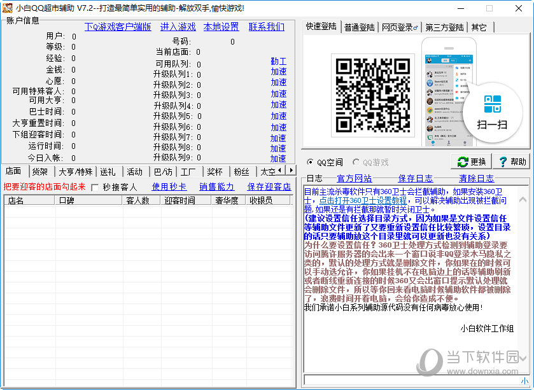534x390 pixels.
Task: Select the 粉丝 tab
Action: point(242,172)
